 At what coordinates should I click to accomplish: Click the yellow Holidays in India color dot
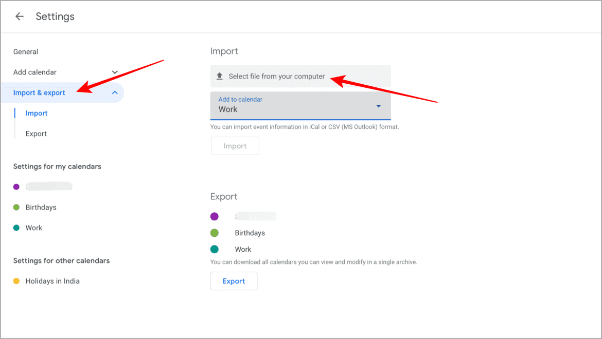pos(16,281)
